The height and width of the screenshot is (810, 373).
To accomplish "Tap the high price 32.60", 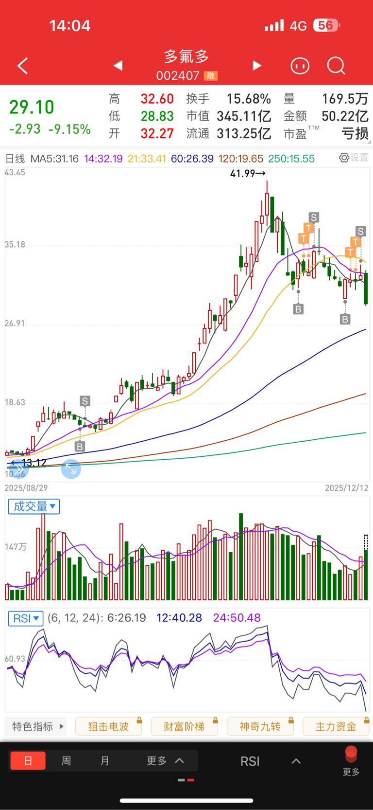I will 157,99.
